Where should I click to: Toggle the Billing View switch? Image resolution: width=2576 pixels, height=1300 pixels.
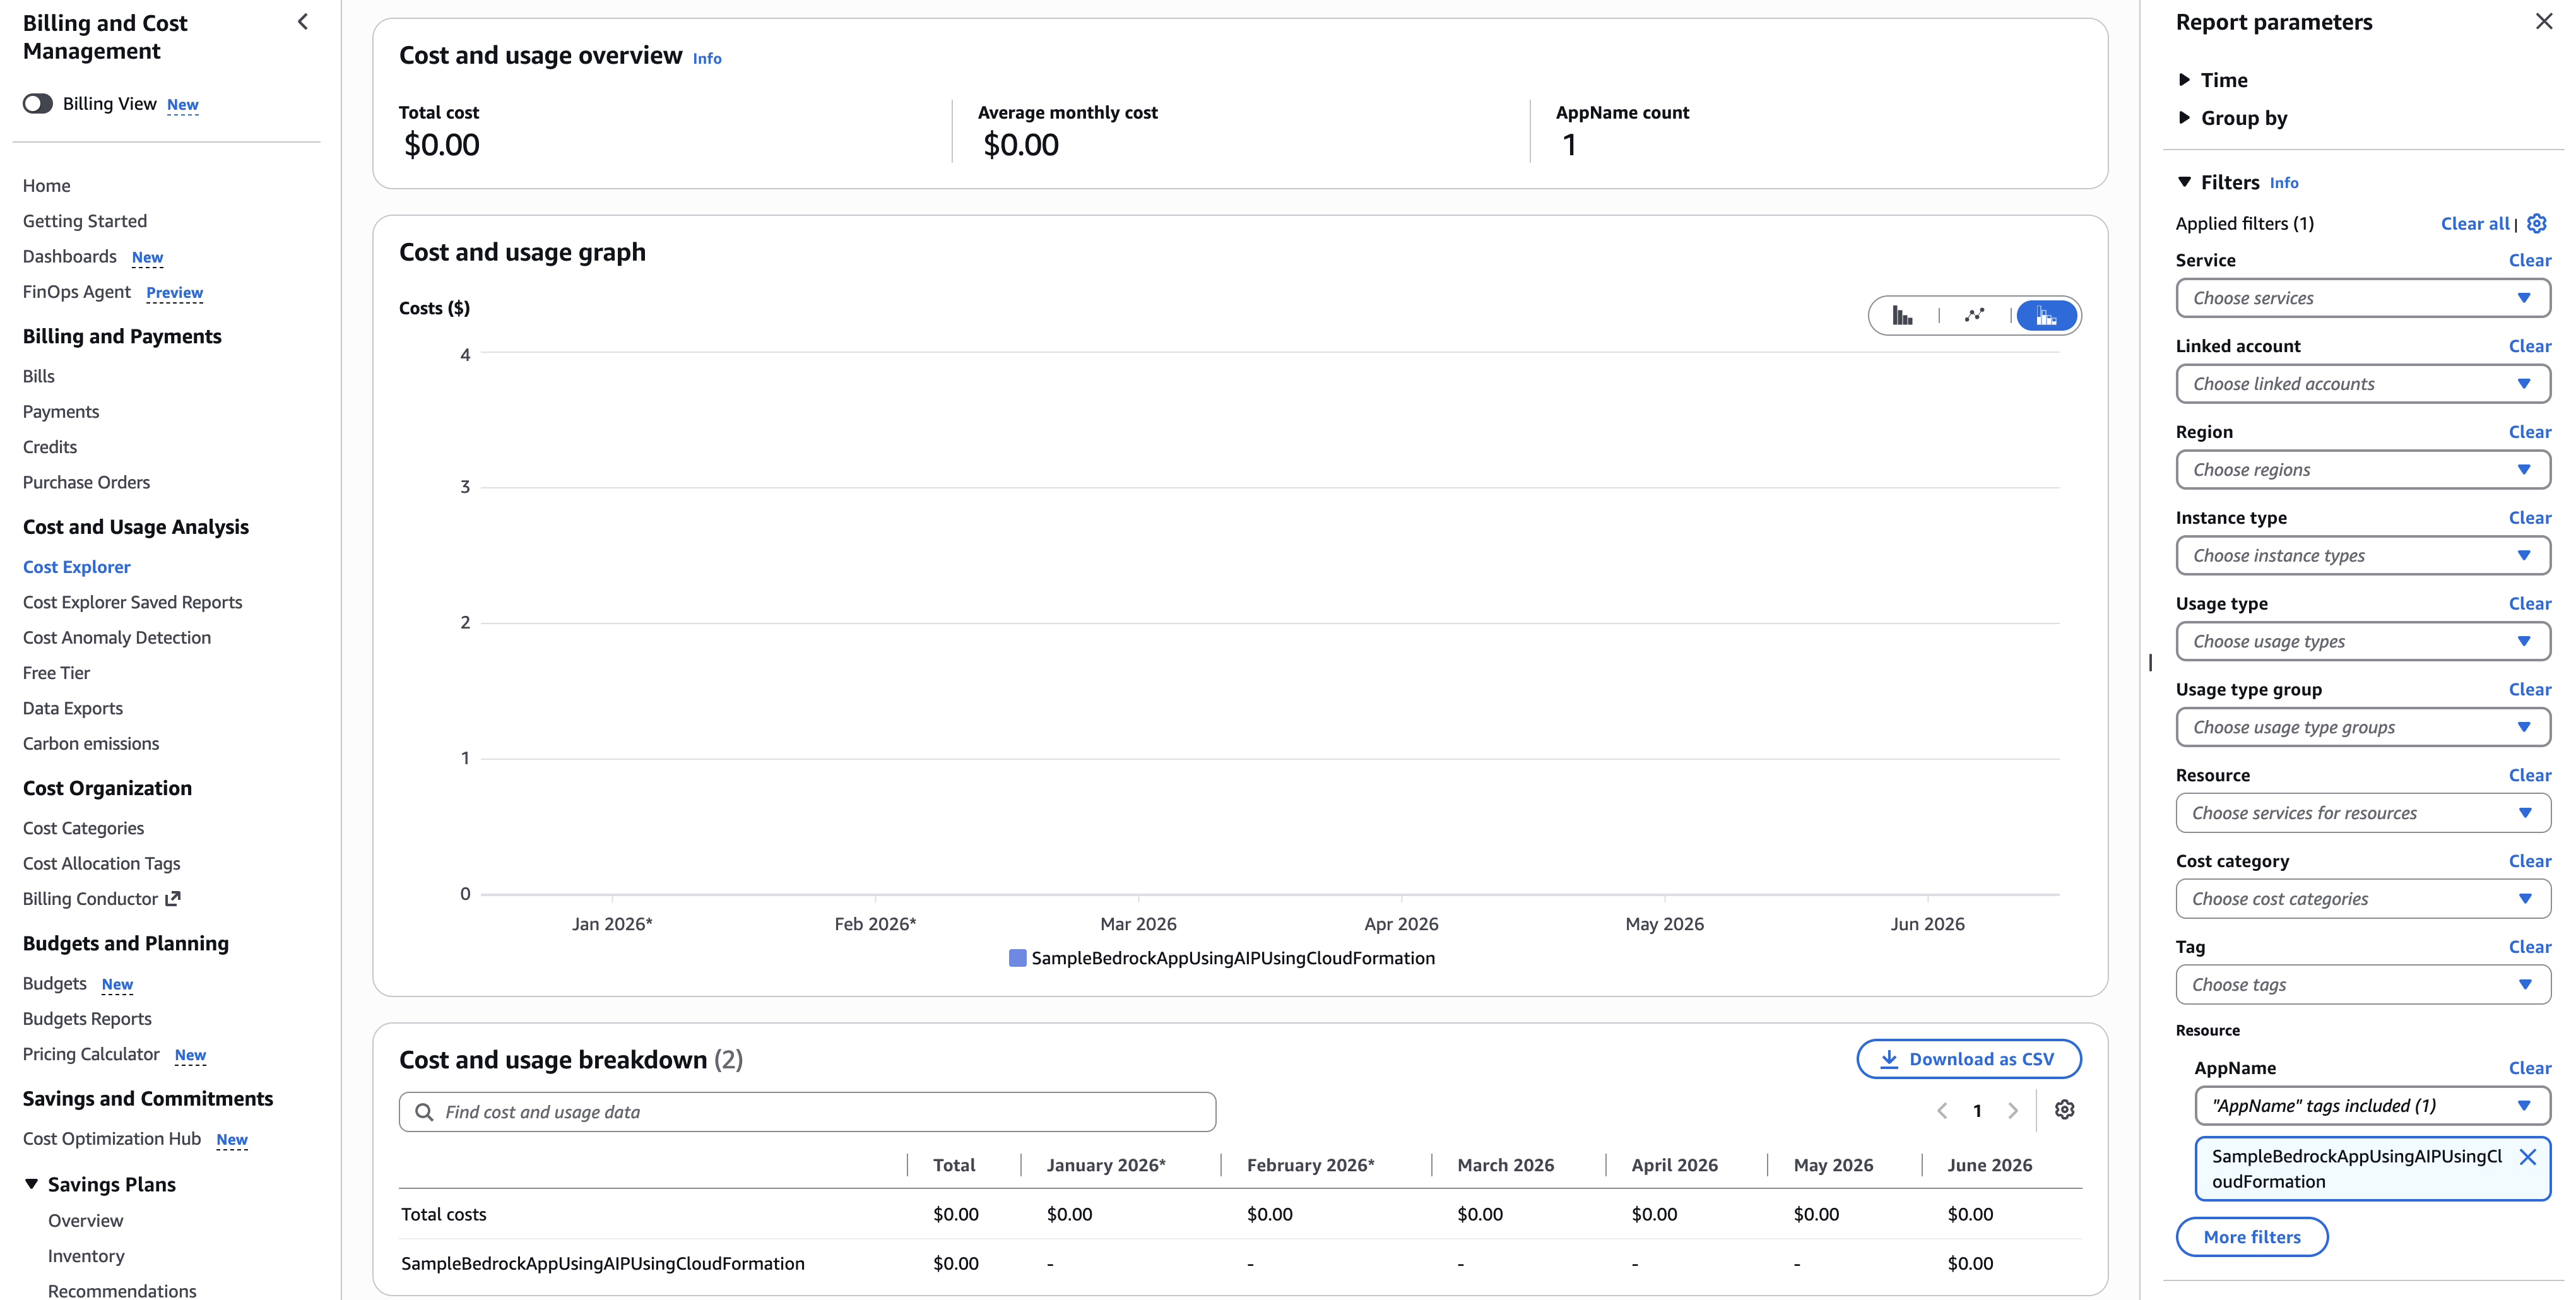tap(38, 104)
